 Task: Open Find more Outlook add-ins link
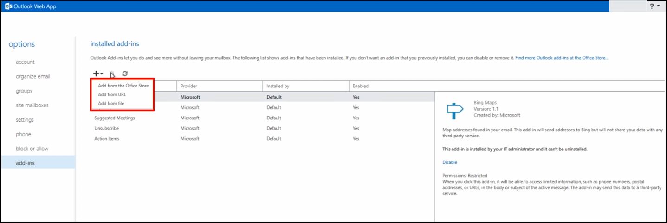562,58
